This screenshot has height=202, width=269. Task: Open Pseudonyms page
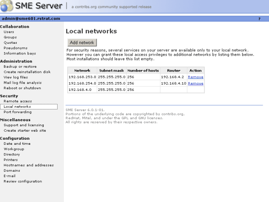16,48
